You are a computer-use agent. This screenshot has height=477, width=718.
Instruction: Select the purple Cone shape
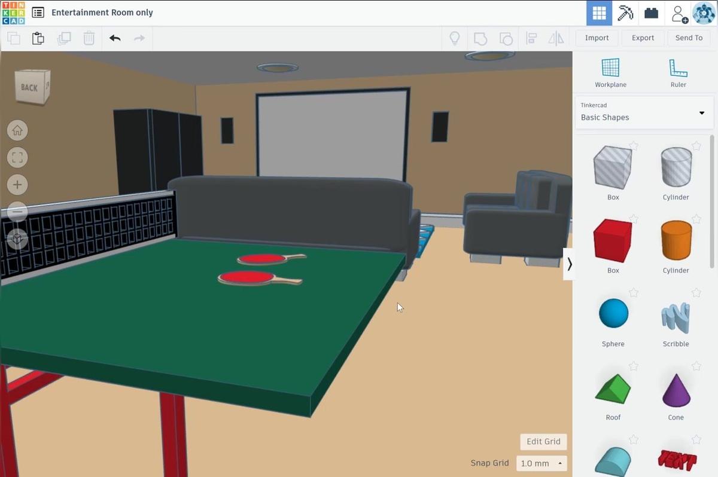(676, 389)
